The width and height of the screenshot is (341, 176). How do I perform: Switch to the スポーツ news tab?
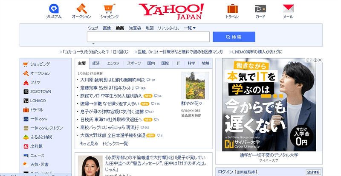click(x=134, y=63)
